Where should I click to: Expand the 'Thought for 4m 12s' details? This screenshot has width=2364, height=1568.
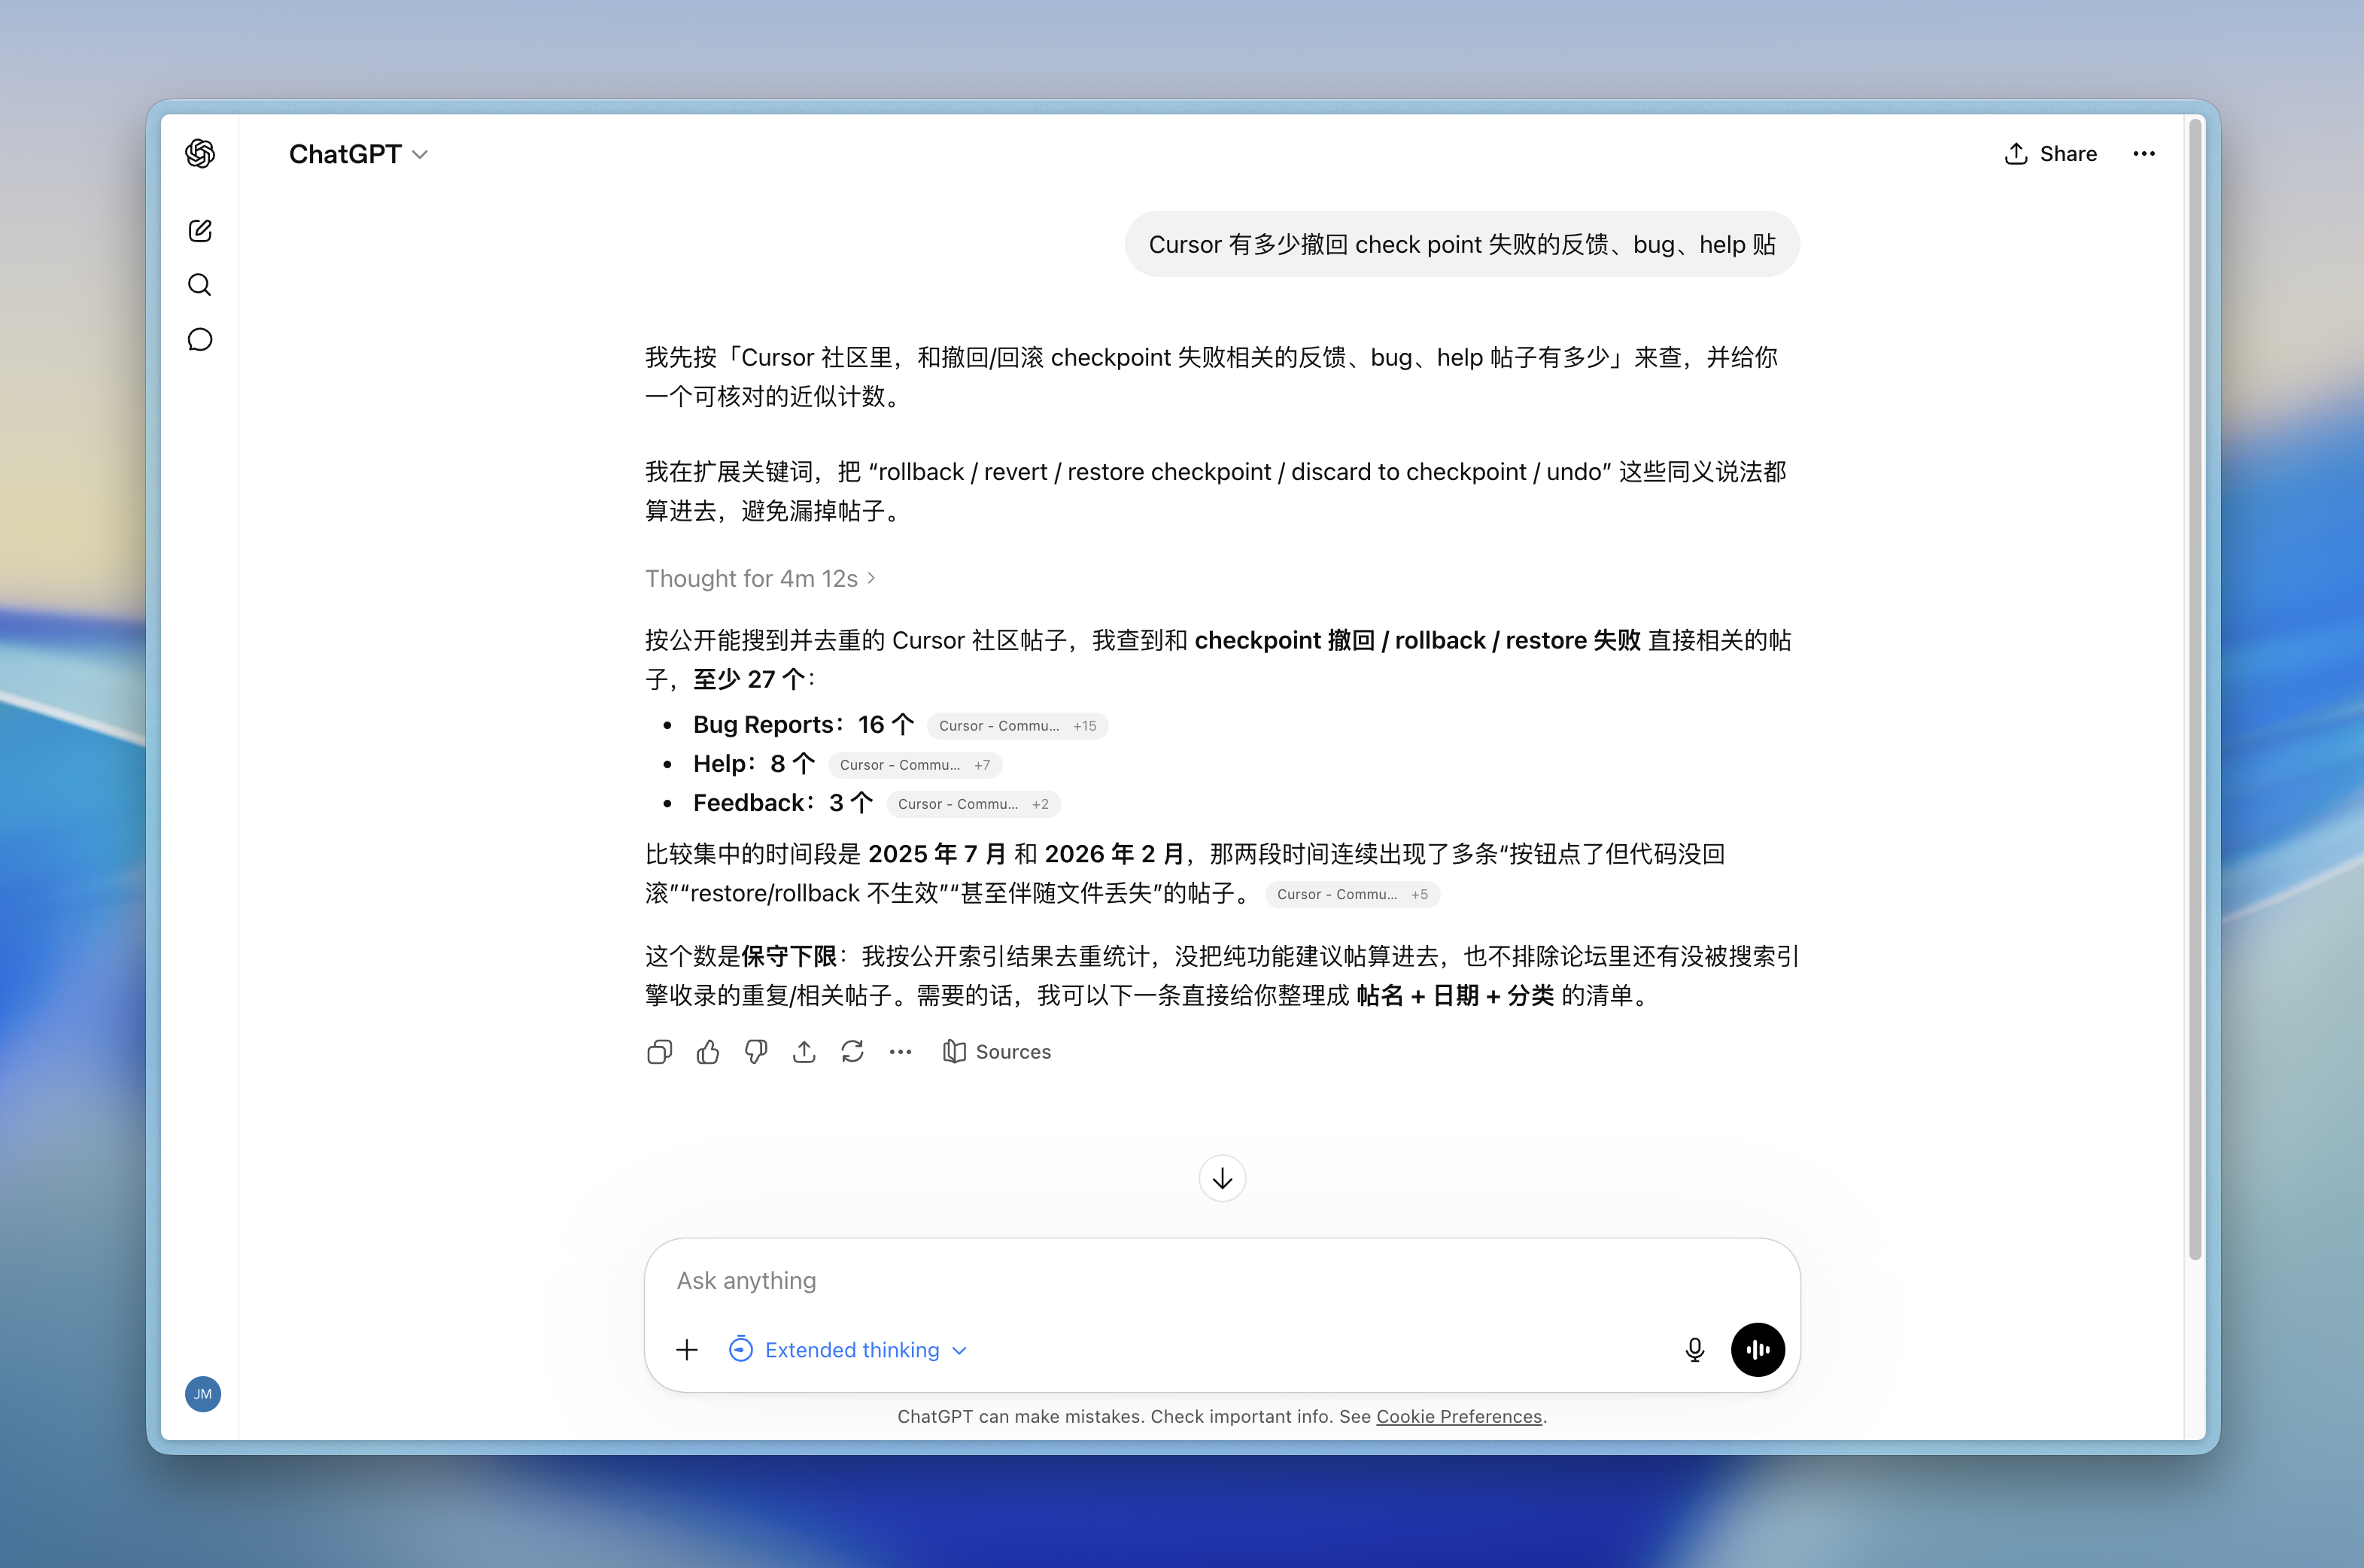click(760, 579)
